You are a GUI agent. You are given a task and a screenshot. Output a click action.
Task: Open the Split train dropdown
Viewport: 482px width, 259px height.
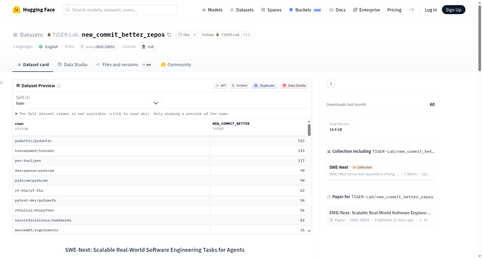[x=87, y=100]
